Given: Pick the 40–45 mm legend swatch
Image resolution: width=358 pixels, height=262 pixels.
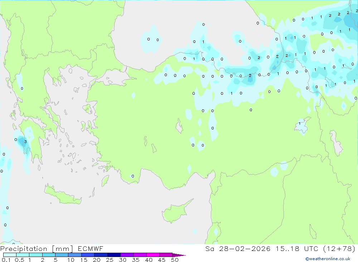Looking at the screenshot, I should point(153,255).
